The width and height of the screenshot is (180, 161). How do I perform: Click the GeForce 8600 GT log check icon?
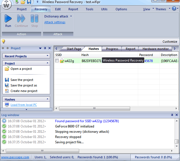pyautogui.click(x=4, y=126)
